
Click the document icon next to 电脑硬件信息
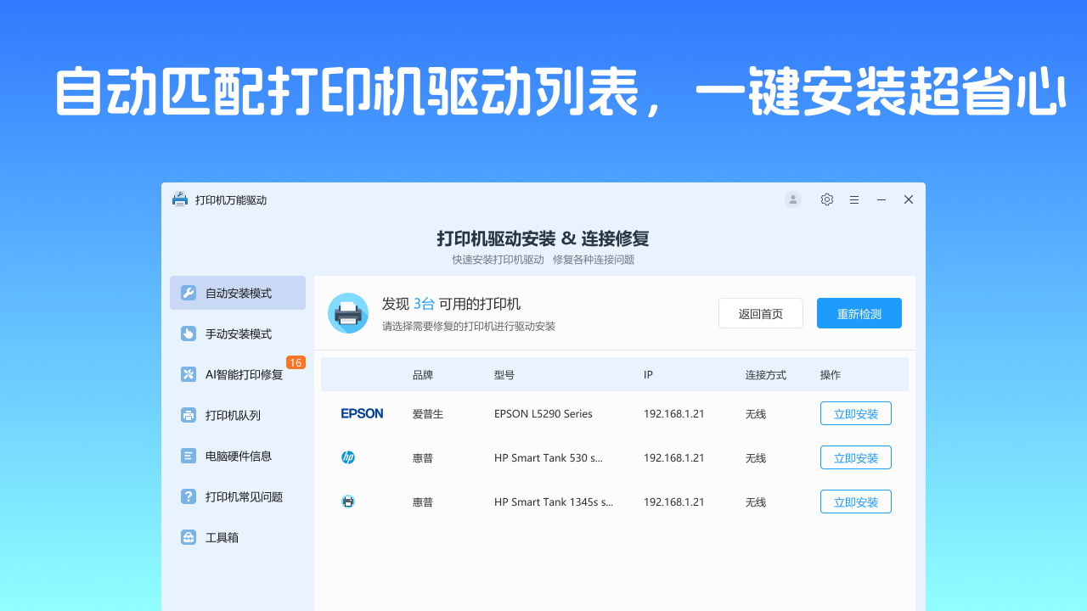pyautogui.click(x=188, y=456)
